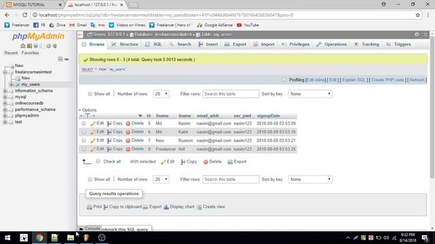Open the Console button

pos(89,228)
